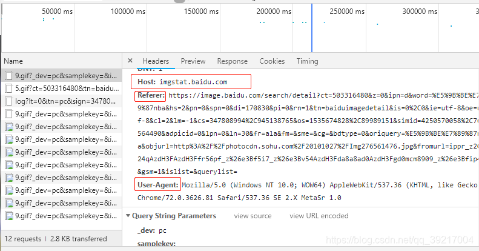Click view URL encoded link

coord(319,216)
